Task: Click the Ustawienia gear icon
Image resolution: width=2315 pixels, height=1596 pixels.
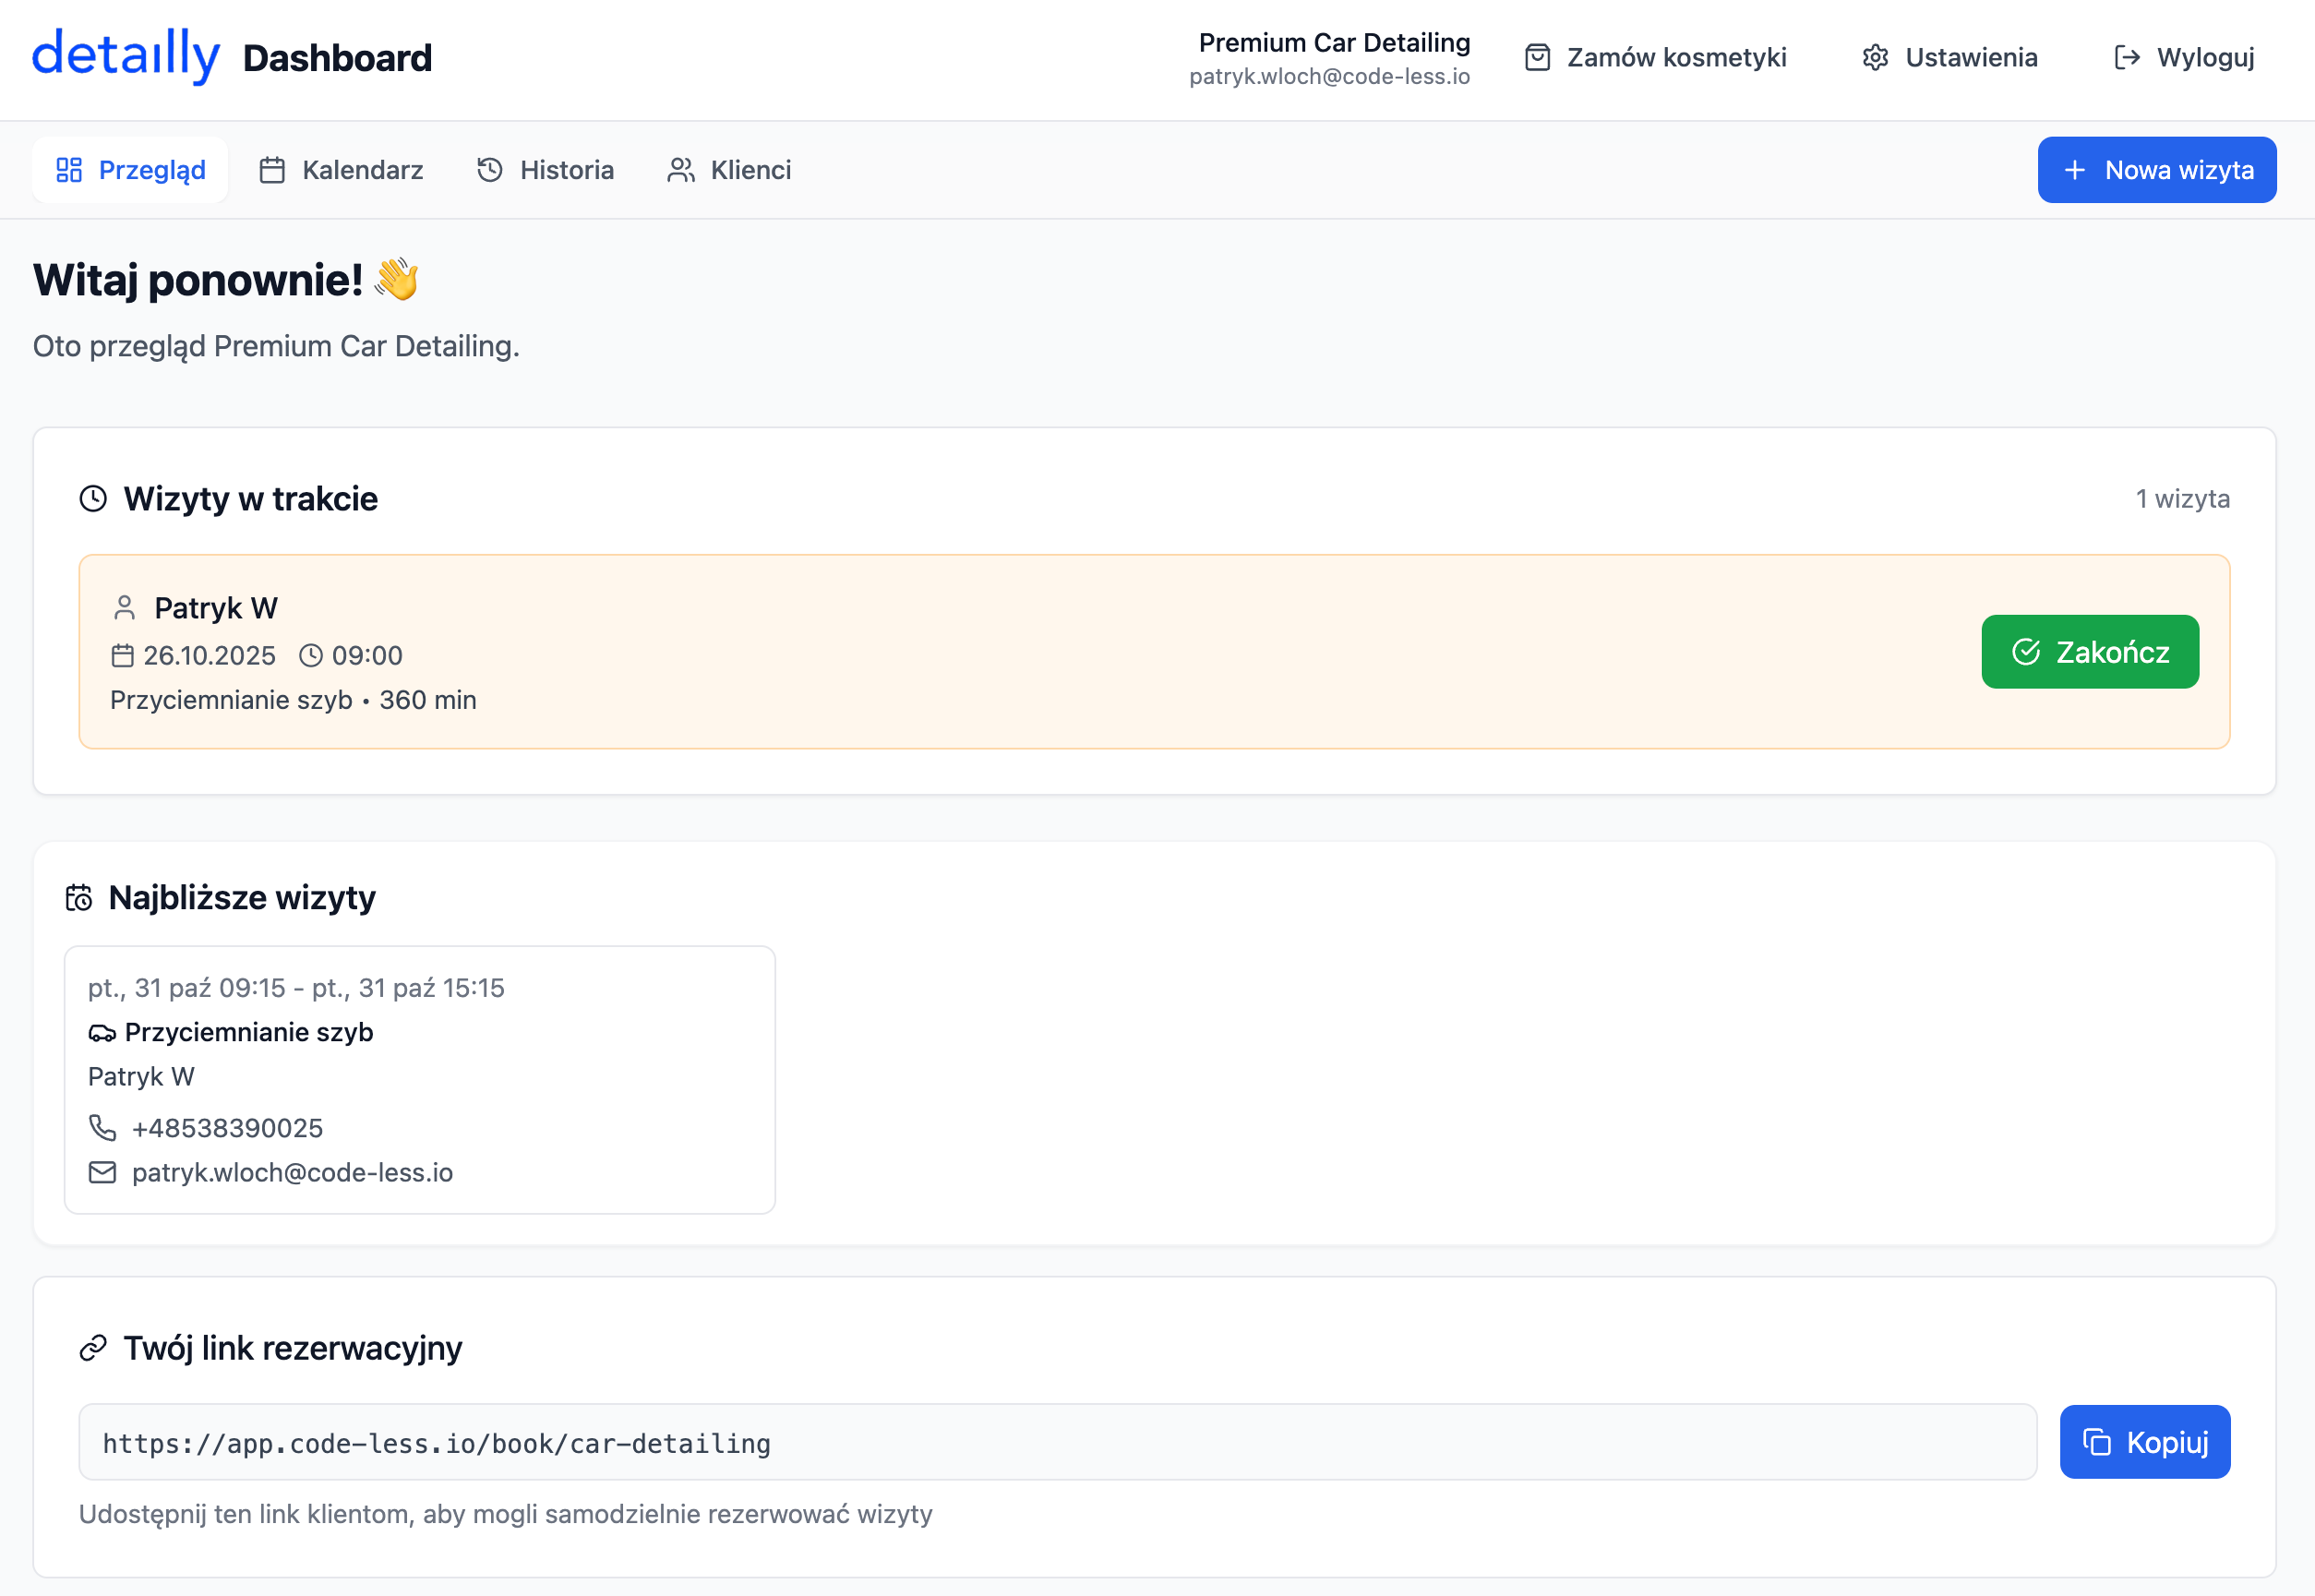Action: (1875, 58)
